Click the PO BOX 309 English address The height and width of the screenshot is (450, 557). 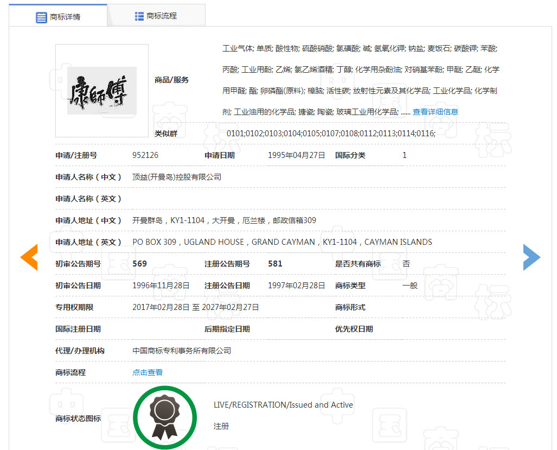282,242
